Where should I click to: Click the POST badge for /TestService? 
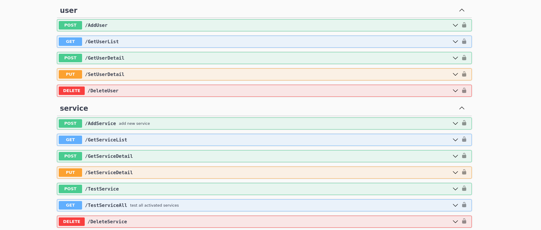click(x=70, y=189)
